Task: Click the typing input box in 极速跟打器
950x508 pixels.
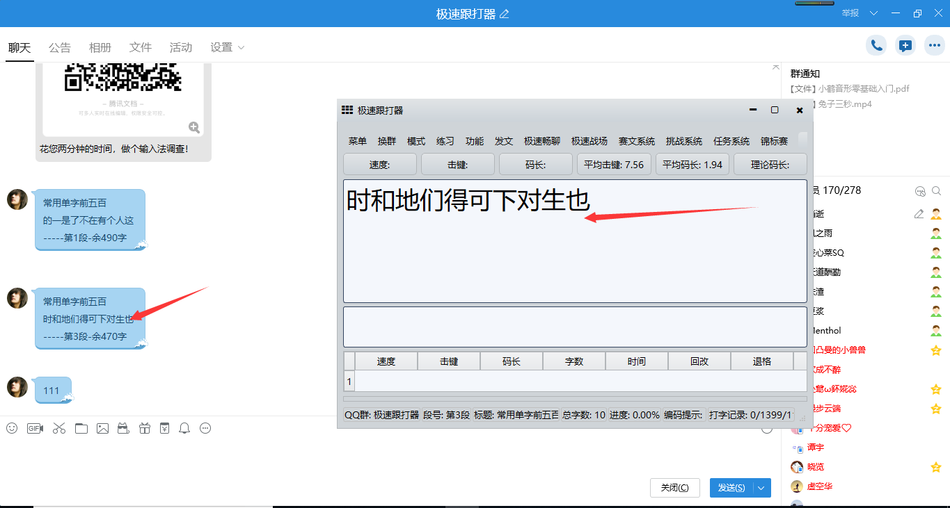Action: 575,327
